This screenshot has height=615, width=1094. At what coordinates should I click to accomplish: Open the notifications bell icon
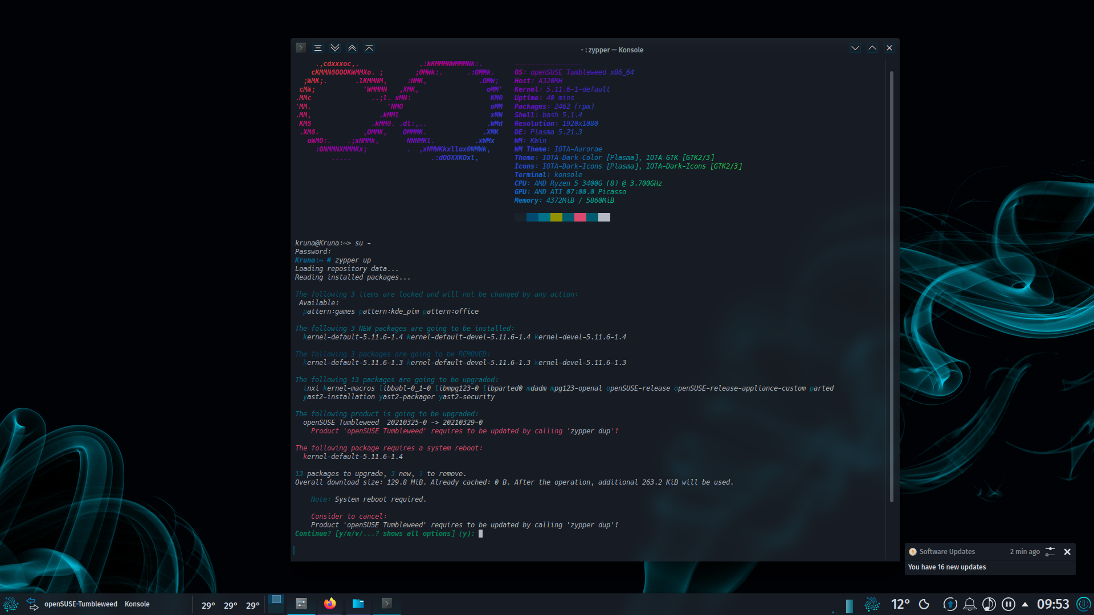pyautogui.click(x=970, y=604)
